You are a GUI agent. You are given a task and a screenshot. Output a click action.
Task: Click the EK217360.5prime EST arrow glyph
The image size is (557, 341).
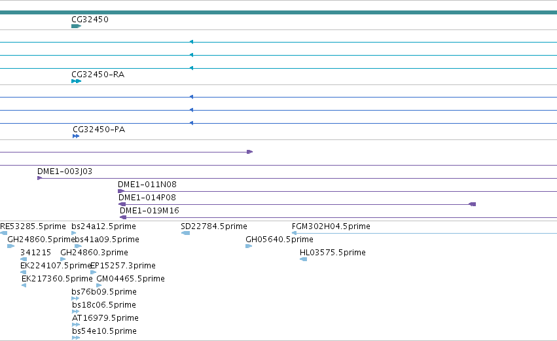click(x=24, y=285)
